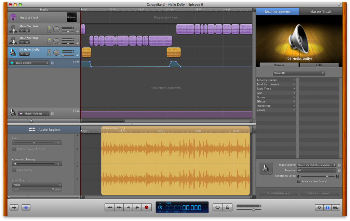
Task: Click the rewind transport button
Action: pyautogui.click(x=110, y=207)
